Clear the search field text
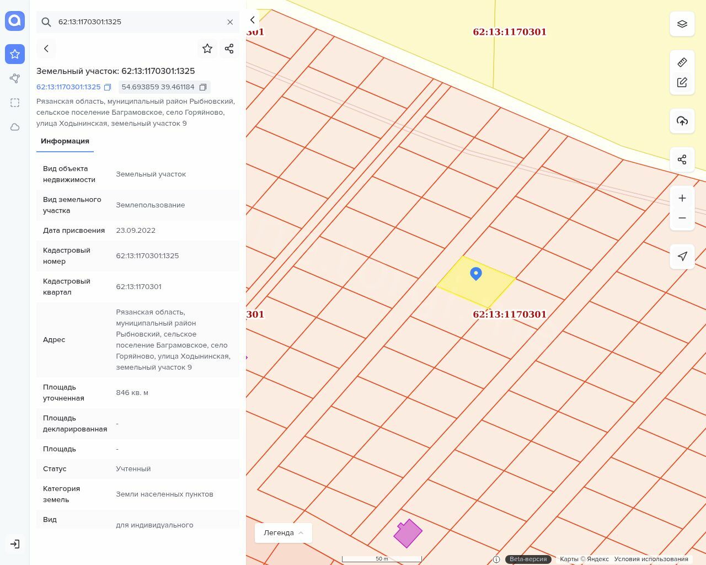Viewport: 706px width, 565px height. (230, 22)
